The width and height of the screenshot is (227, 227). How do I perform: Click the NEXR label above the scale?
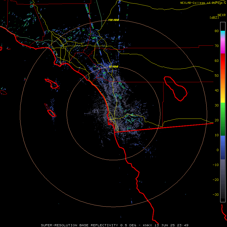pyautogui.click(x=222, y=15)
